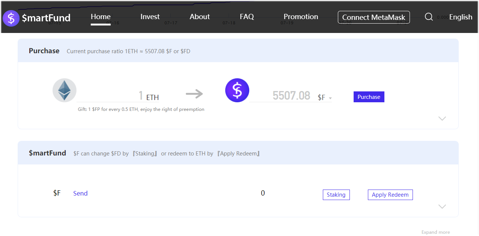Click the purple $F token icon

237,90
